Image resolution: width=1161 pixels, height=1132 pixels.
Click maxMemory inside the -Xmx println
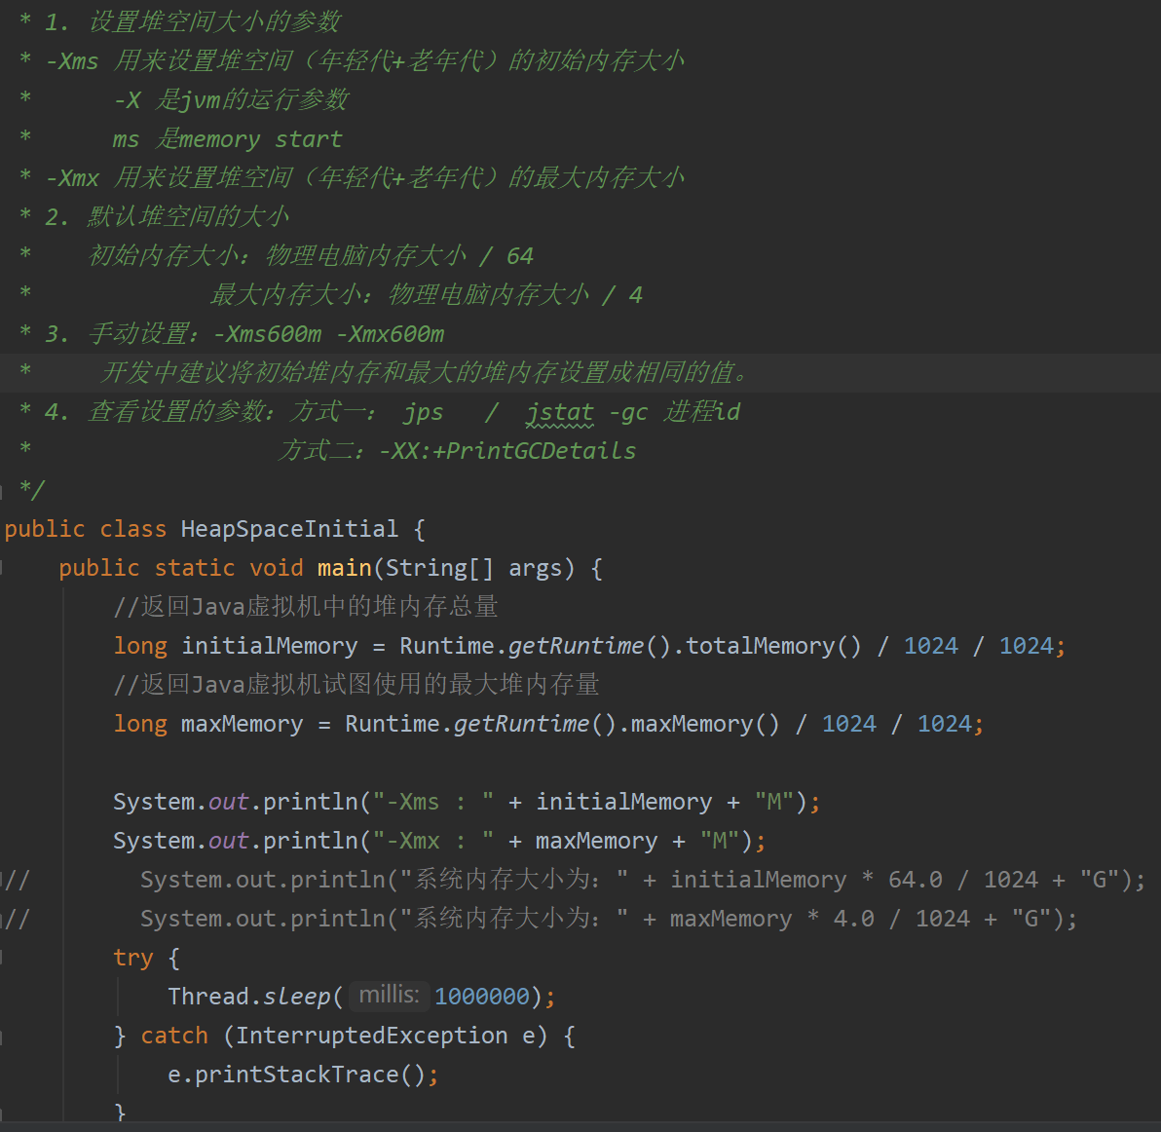tap(596, 841)
